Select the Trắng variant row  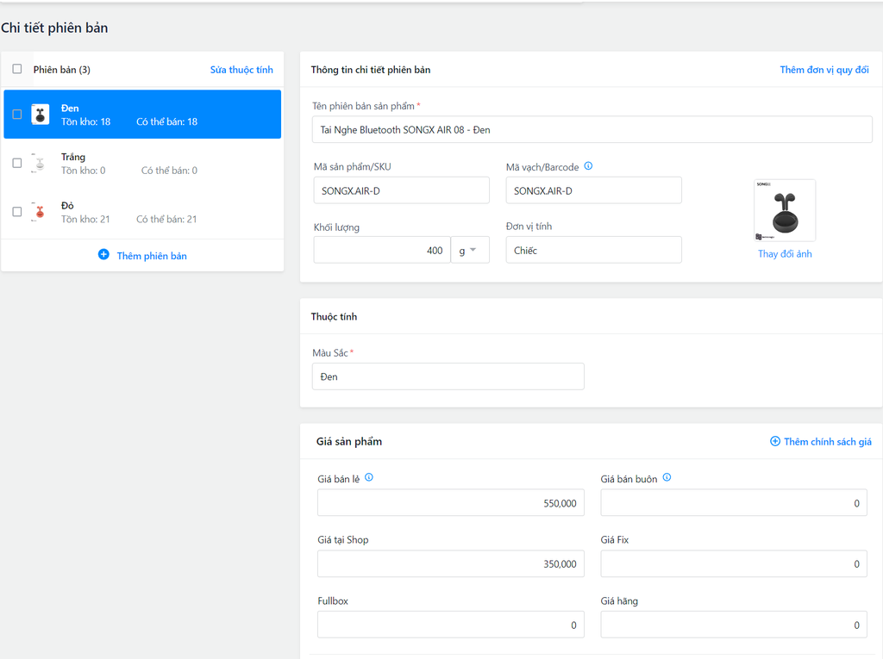(x=142, y=163)
